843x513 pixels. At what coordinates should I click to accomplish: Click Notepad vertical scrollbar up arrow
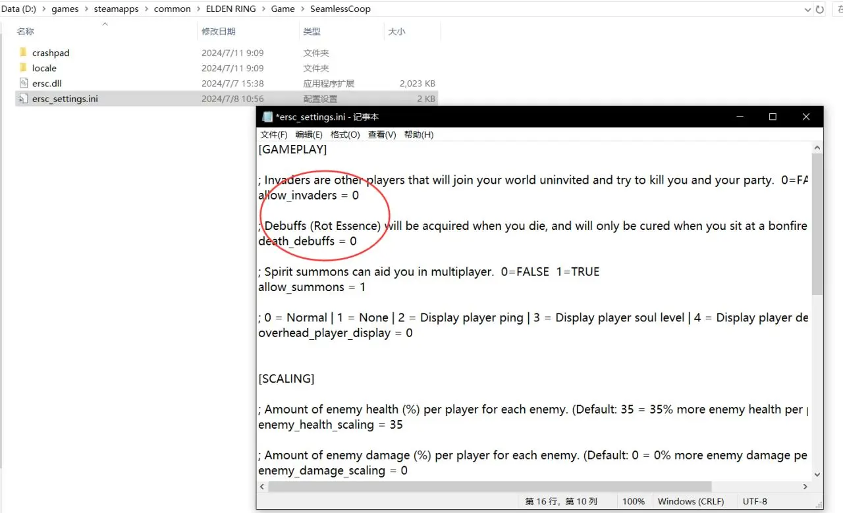[x=817, y=149]
